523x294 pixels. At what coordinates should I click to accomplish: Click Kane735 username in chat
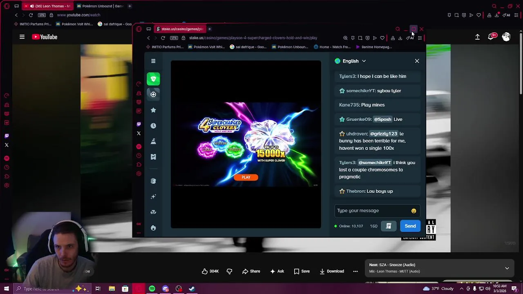pyautogui.click(x=349, y=105)
